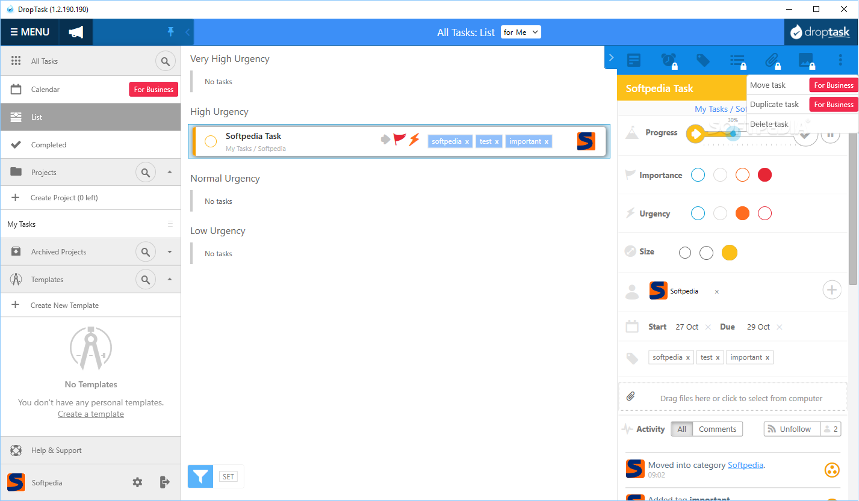Image resolution: width=859 pixels, height=501 pixels.
Task: Open the tags icon in task toolbar
Action: 702,60
